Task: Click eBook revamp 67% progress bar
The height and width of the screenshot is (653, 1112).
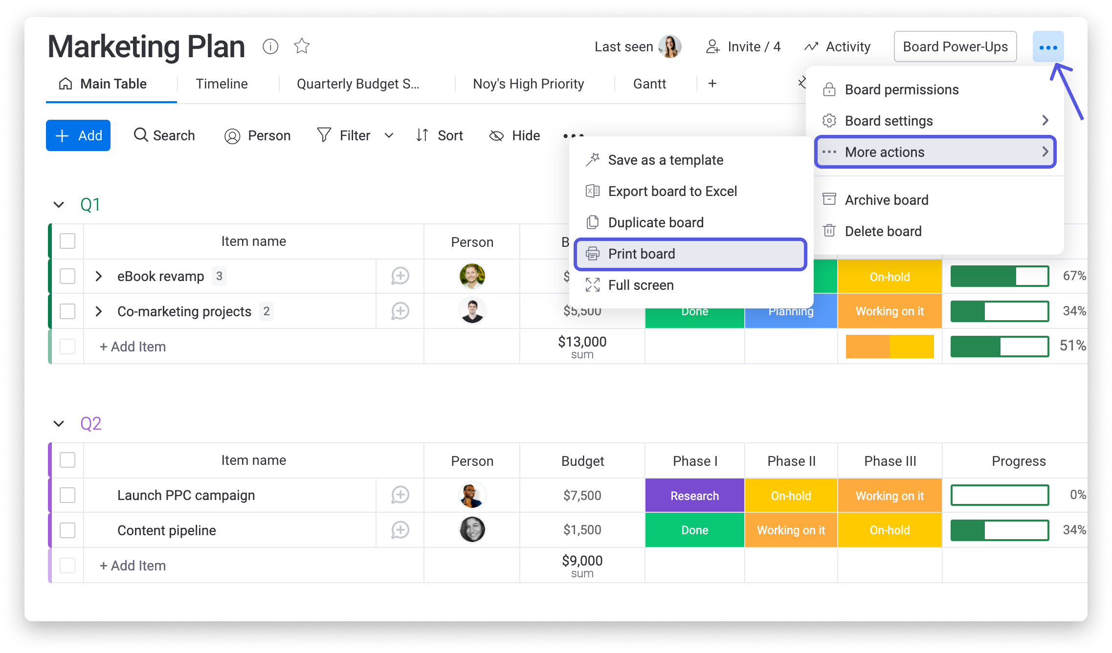Action: click(x=1000, y=276)
